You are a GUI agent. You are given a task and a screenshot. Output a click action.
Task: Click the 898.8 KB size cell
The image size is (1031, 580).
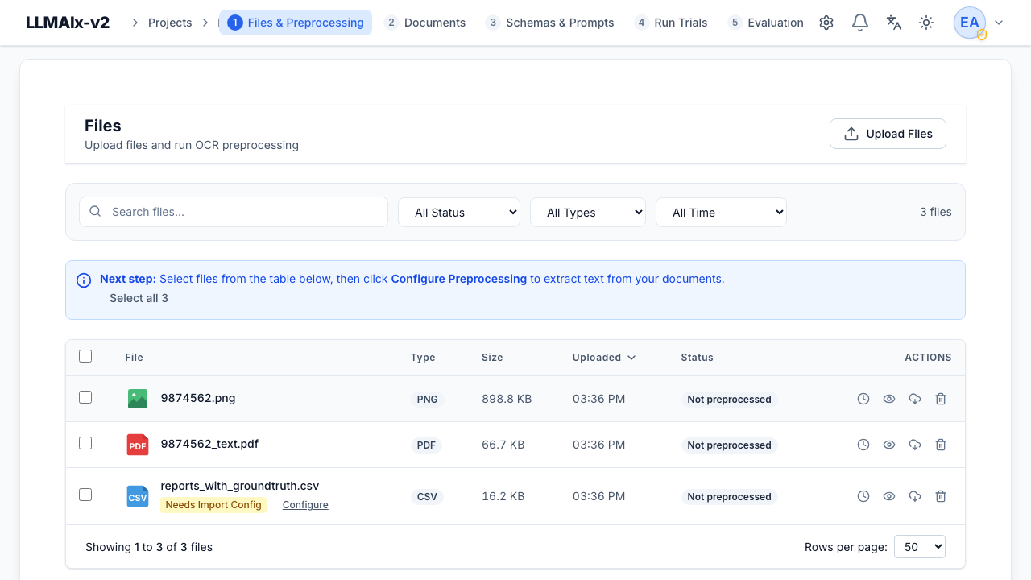click(507, 399)
